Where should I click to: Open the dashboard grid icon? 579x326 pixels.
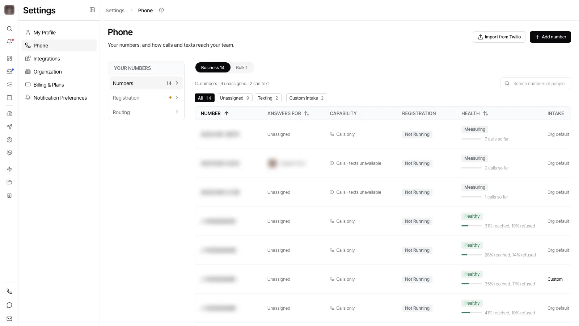tap(9, 58)
